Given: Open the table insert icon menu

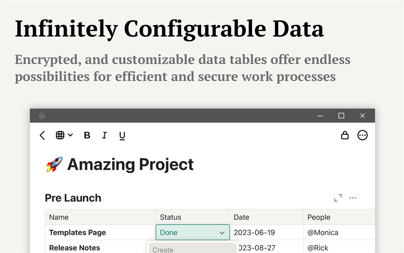Looking at the screenshot, I should (x=64, y=135).
